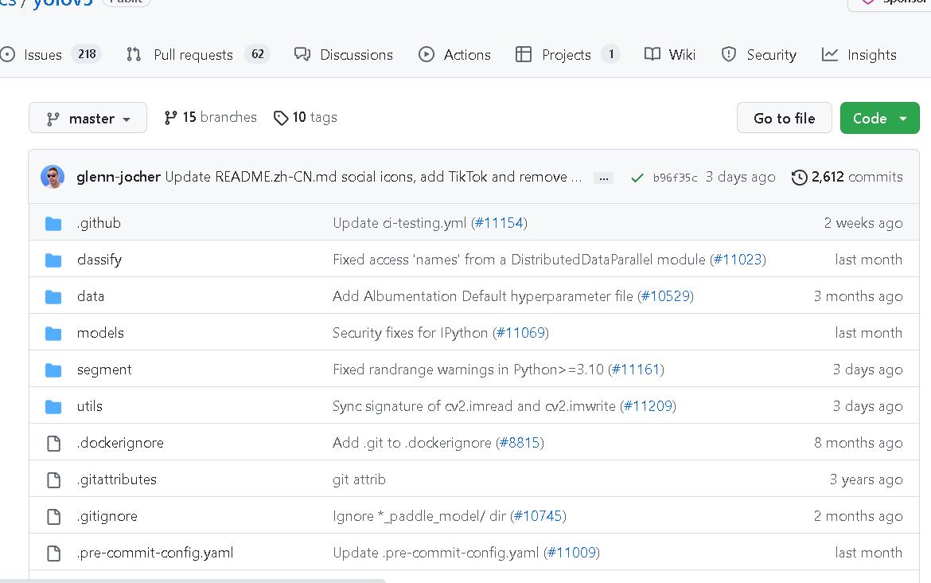931x583 pixels.
Task: Click the horizontal scrollbar at page bottom
Action: tap(193, 581)
